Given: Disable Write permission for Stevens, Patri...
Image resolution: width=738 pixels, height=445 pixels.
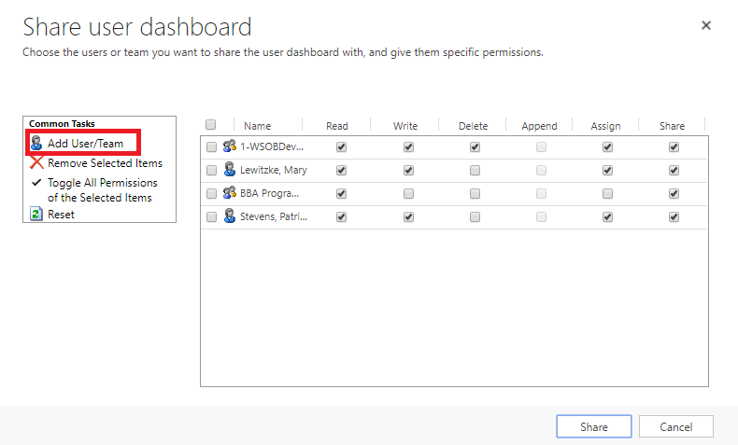Looking at the screenshot, I should 408,217.
